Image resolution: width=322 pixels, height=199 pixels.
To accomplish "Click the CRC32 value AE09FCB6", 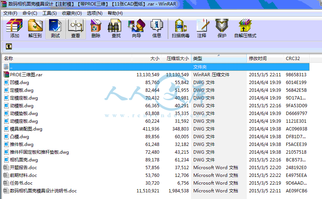I will (x=297, y=191).
